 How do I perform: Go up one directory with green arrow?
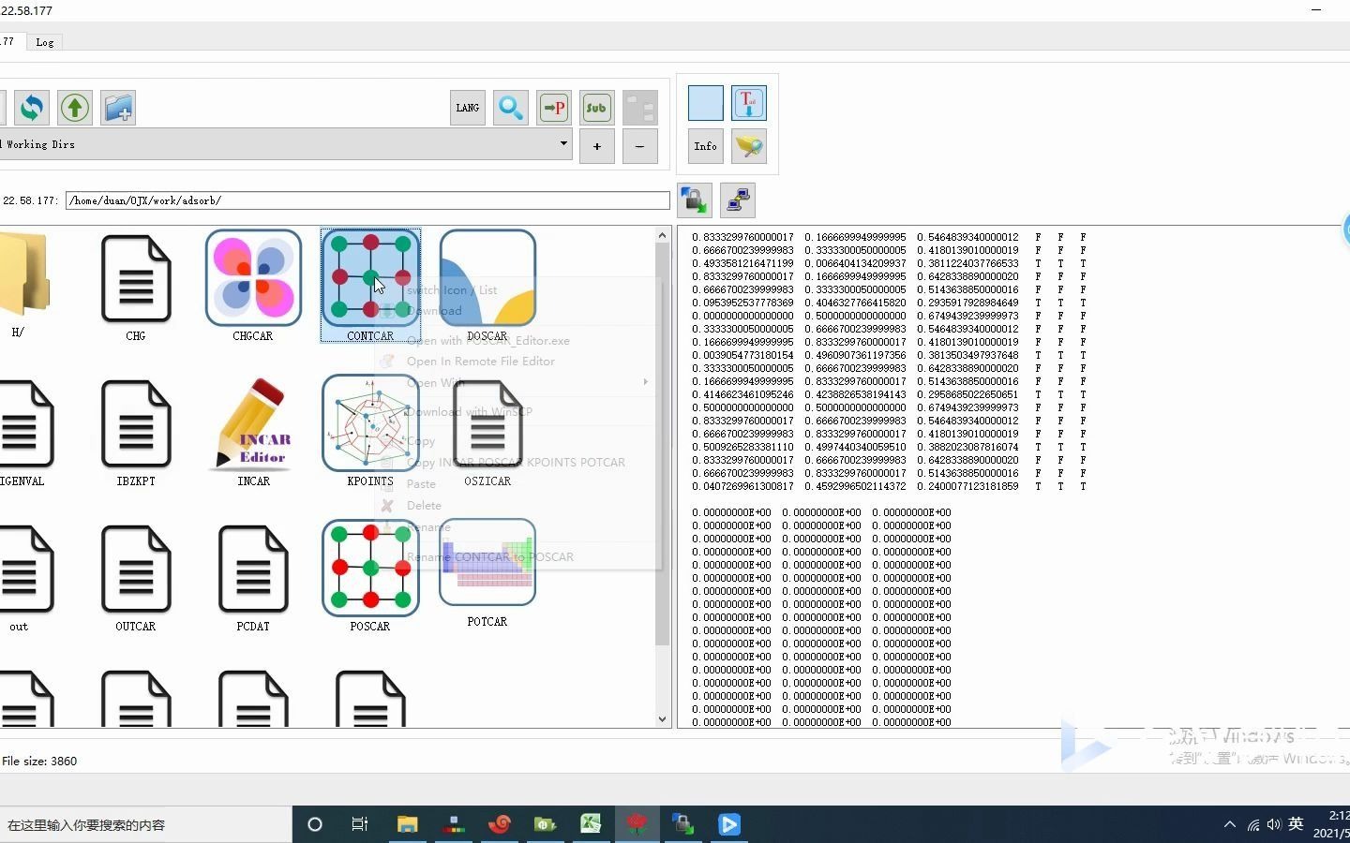click(75, 108)
